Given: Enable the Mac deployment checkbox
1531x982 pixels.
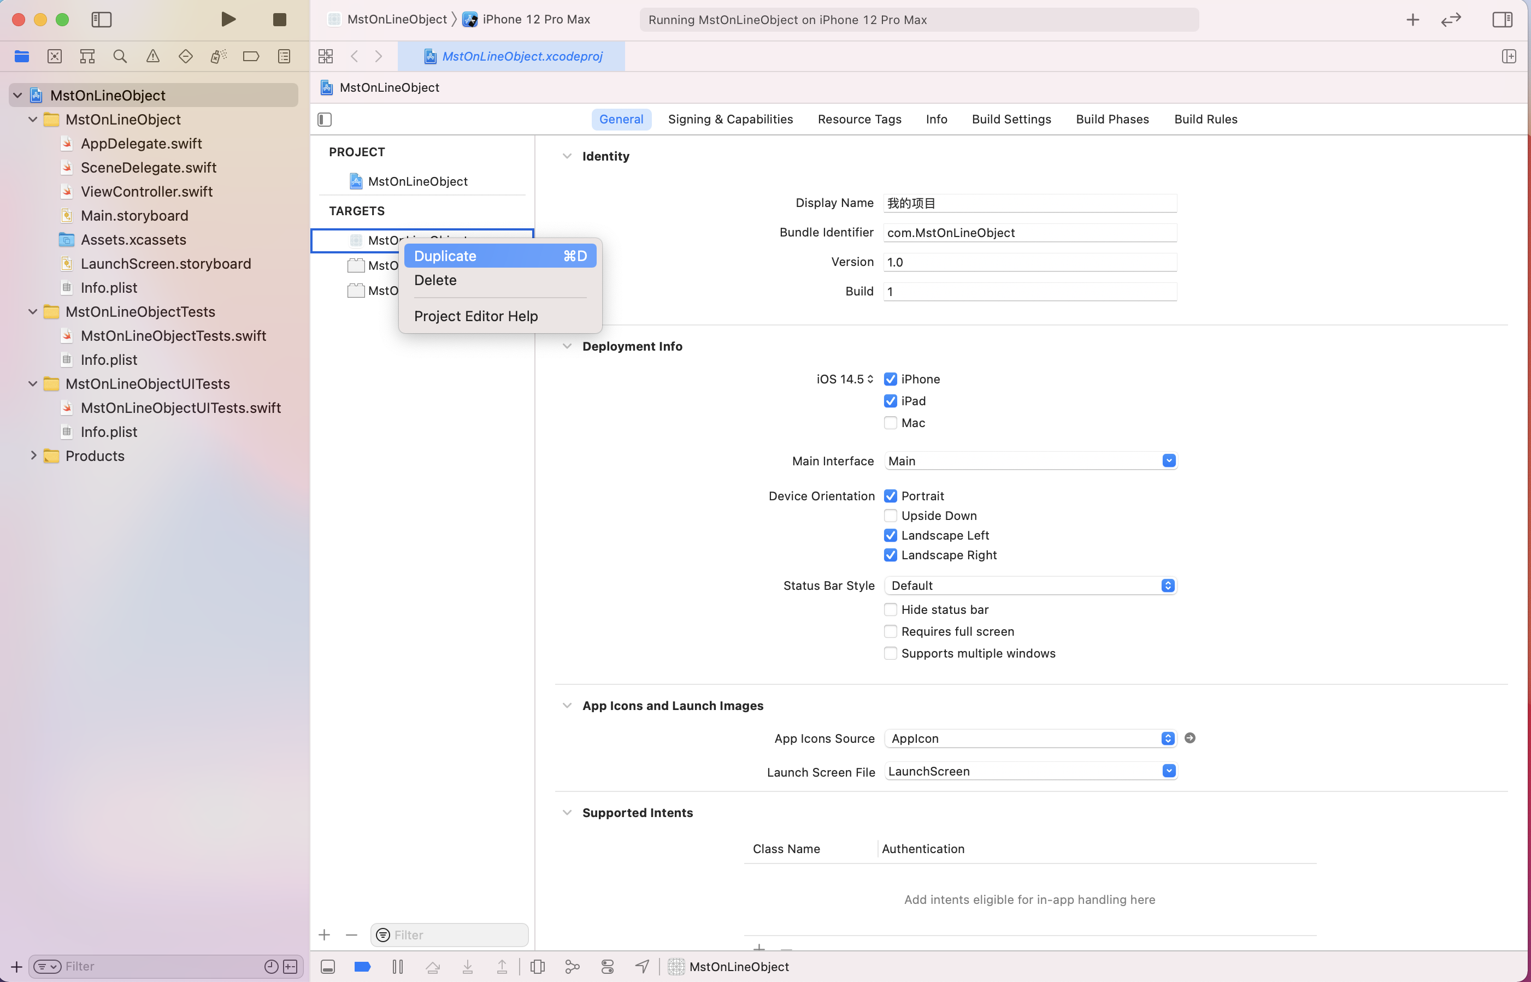Looking at the screenshot, I should (891, 423).
